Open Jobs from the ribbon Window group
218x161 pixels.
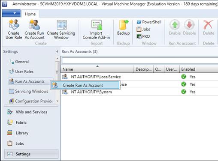[143, 29]
